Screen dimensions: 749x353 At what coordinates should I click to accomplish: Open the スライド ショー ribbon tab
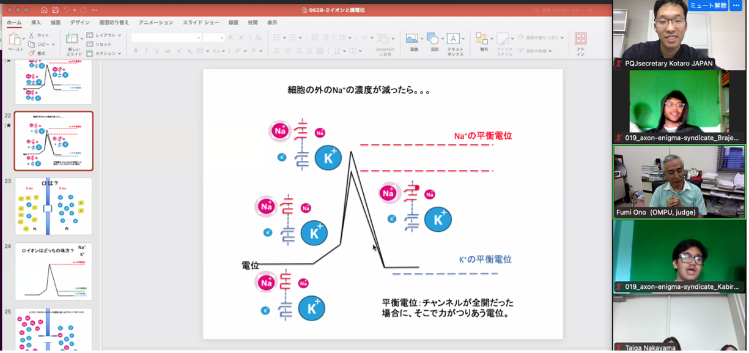[201, 23]
